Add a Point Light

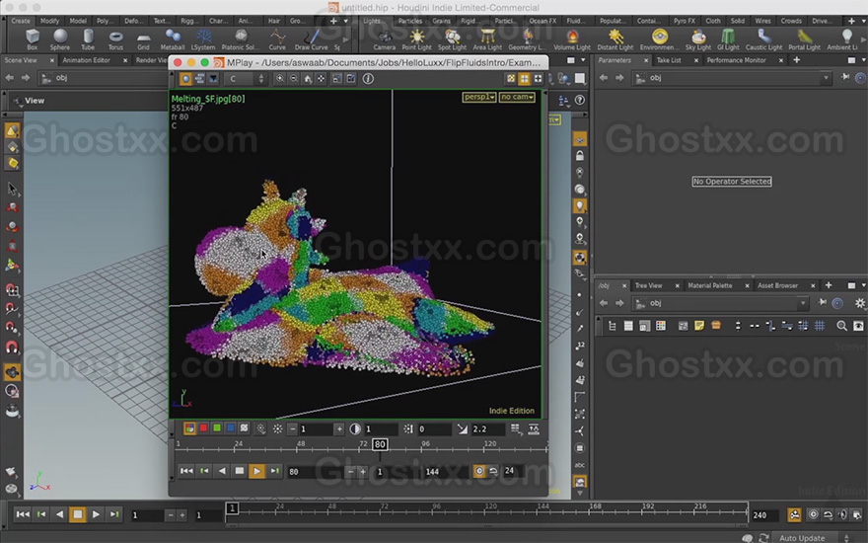click(x=417, y=39)
